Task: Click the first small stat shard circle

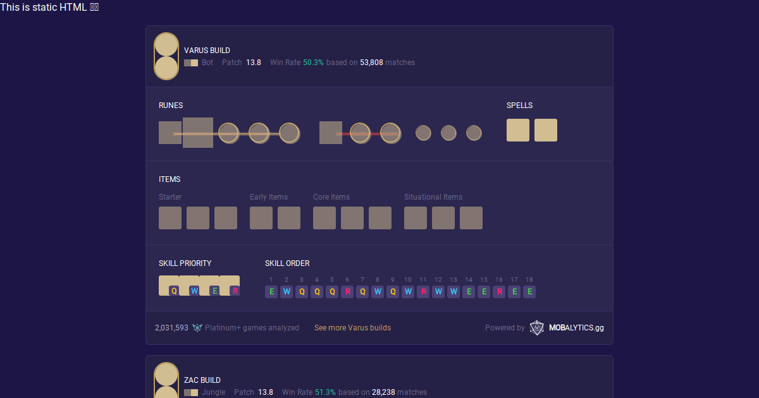Action: 423,133
